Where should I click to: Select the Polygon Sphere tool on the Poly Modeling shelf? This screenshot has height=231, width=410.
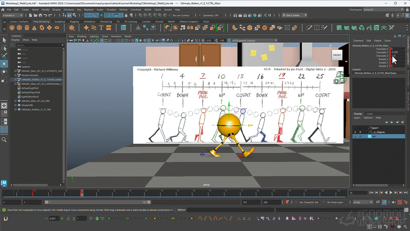(x=12, y=28)
